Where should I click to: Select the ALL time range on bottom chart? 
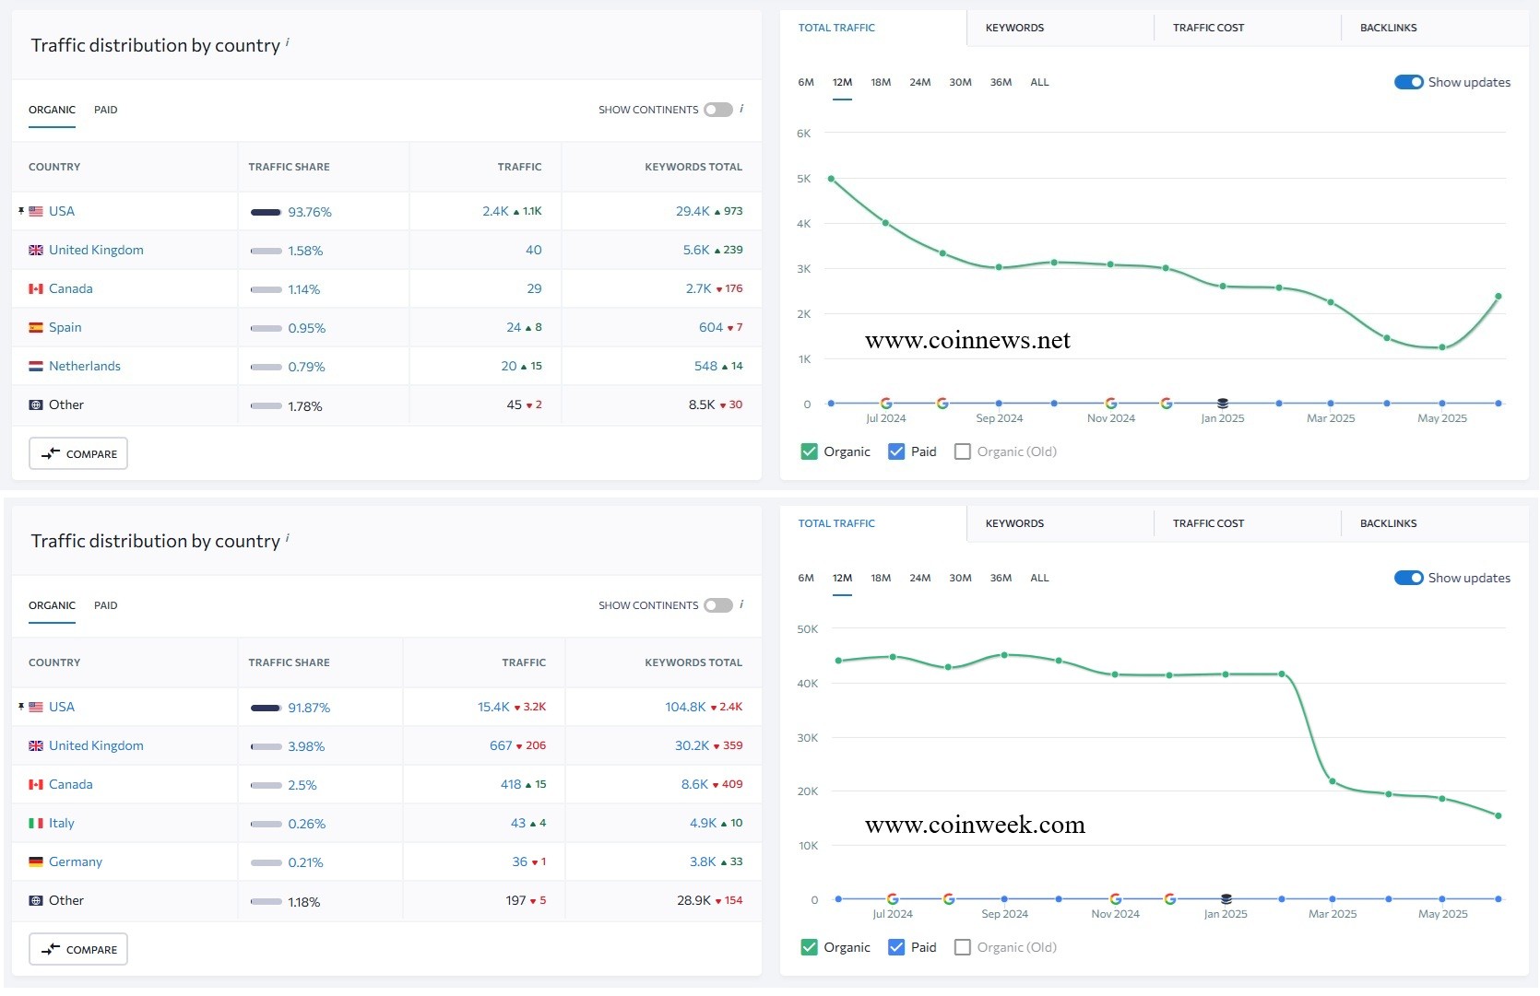pyautogui.click(x=1039, y=578)
